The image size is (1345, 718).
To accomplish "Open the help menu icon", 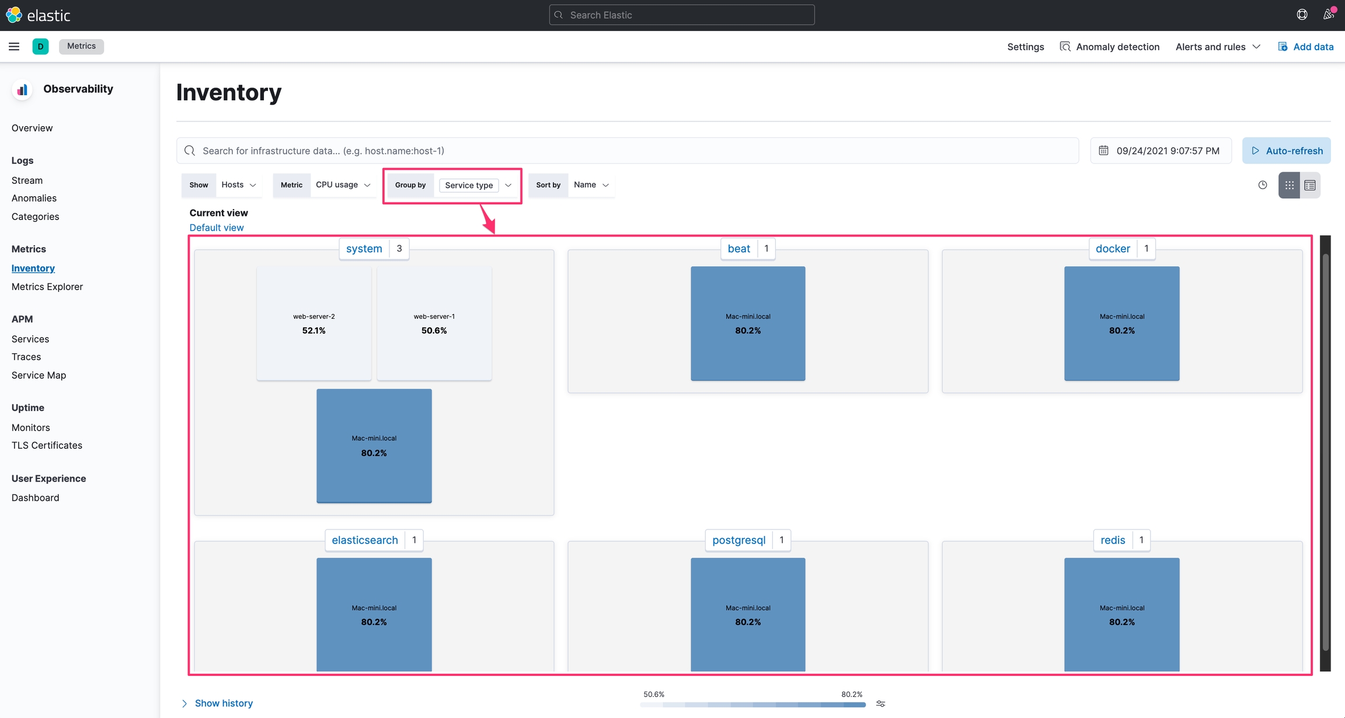I will (1302, 15).
